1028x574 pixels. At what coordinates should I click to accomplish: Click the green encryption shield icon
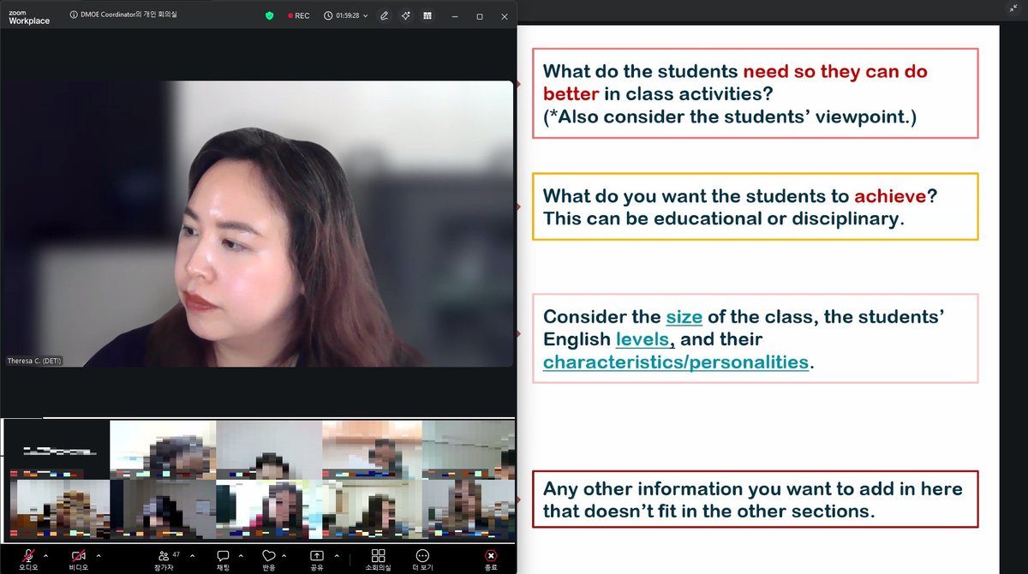coord(269,16)
